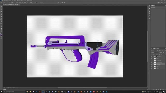
Task: Select the Zoom tool
Action: point(1,30)
